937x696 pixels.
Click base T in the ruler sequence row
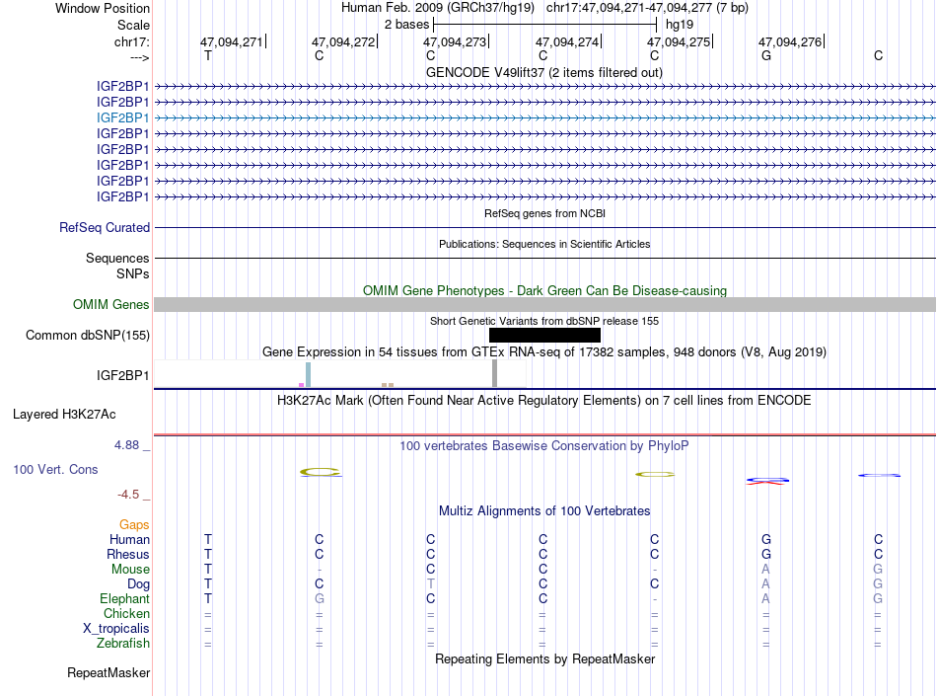coord(208,55)
